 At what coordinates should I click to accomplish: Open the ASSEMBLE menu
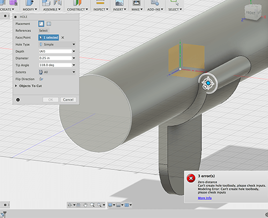52,9
